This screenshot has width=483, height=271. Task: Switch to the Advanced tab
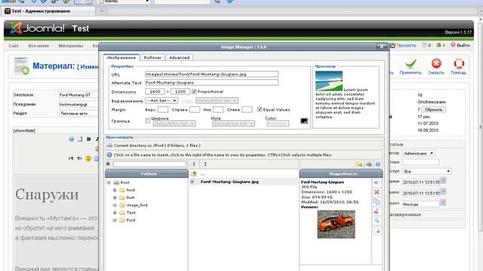click(180, 57)
